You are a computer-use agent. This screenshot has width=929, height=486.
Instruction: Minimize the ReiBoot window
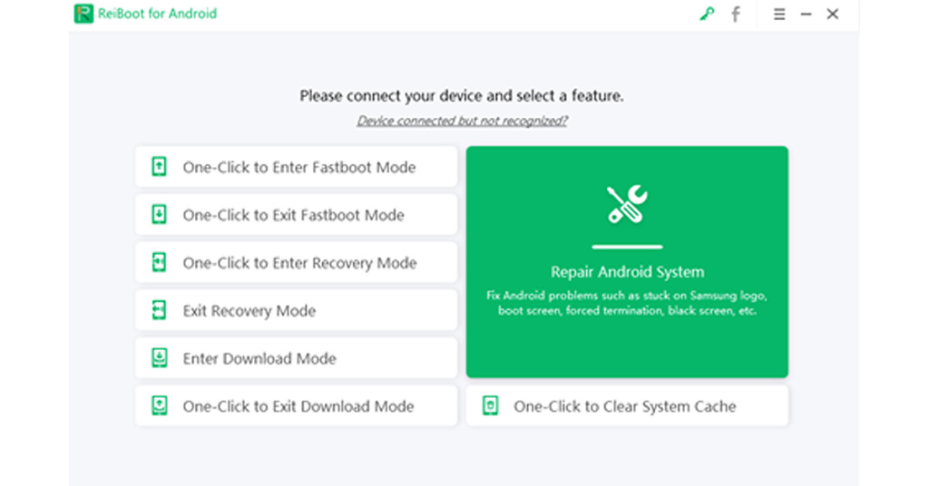click(806, 15)
